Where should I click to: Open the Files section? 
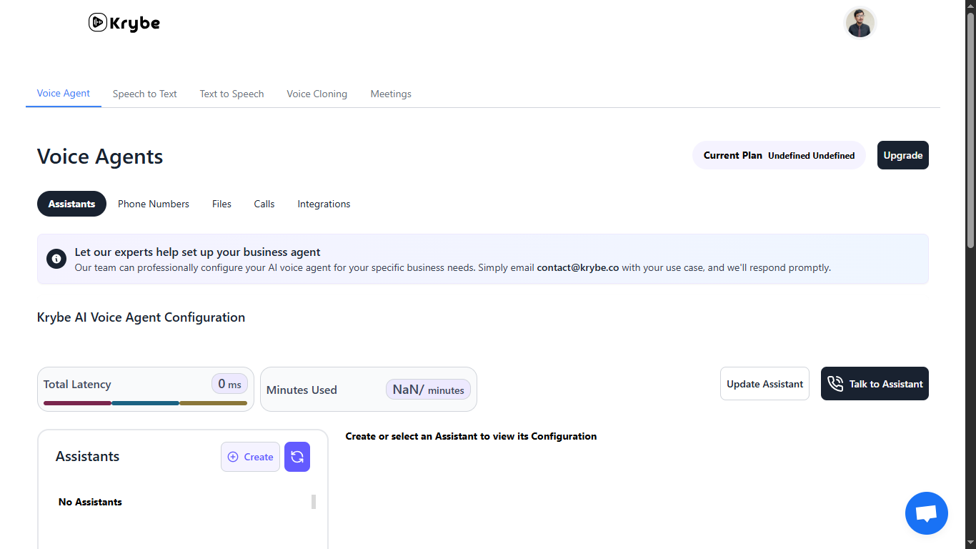tap(221, 204)
